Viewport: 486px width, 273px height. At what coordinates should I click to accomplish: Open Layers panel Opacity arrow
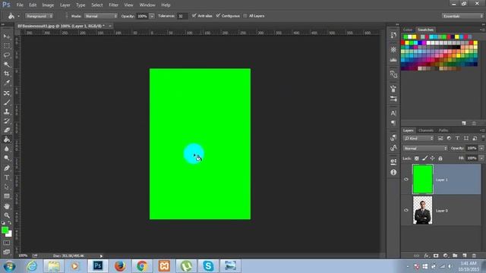coord(481,149)
